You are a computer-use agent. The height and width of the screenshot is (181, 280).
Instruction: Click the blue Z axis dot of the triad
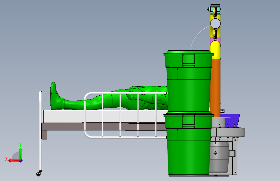click(21, 161)
